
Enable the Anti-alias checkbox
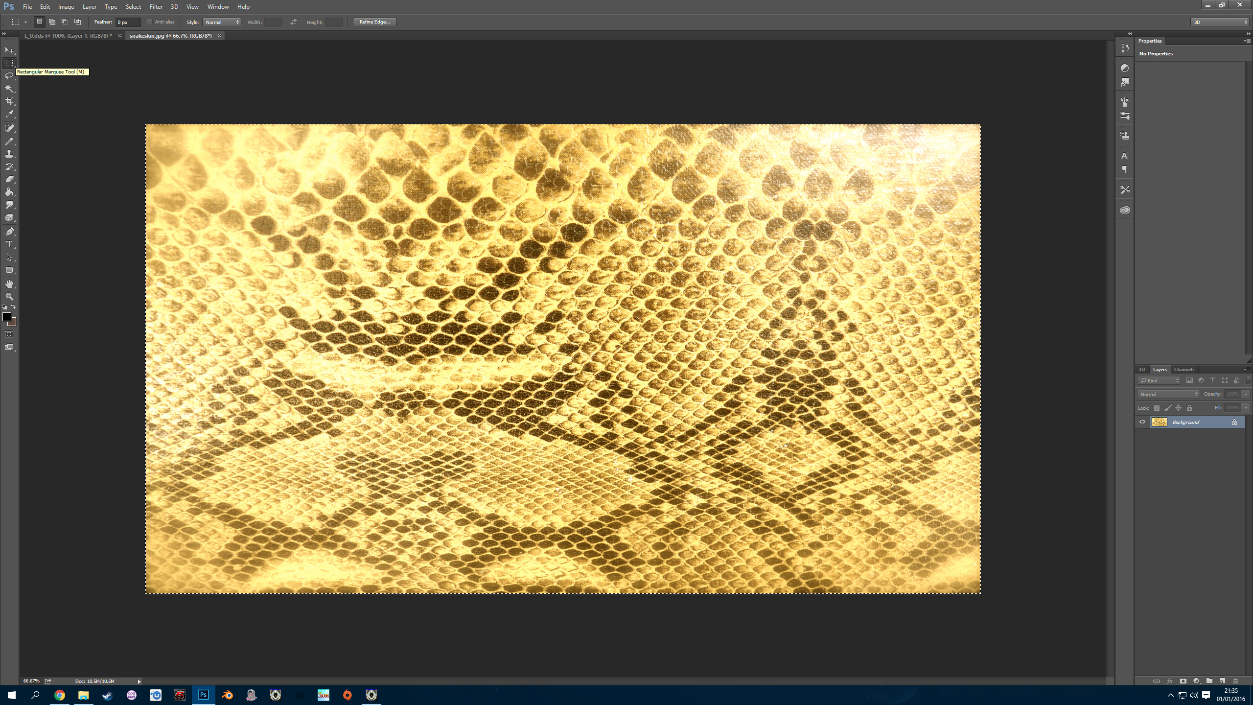tap(149, 22)
